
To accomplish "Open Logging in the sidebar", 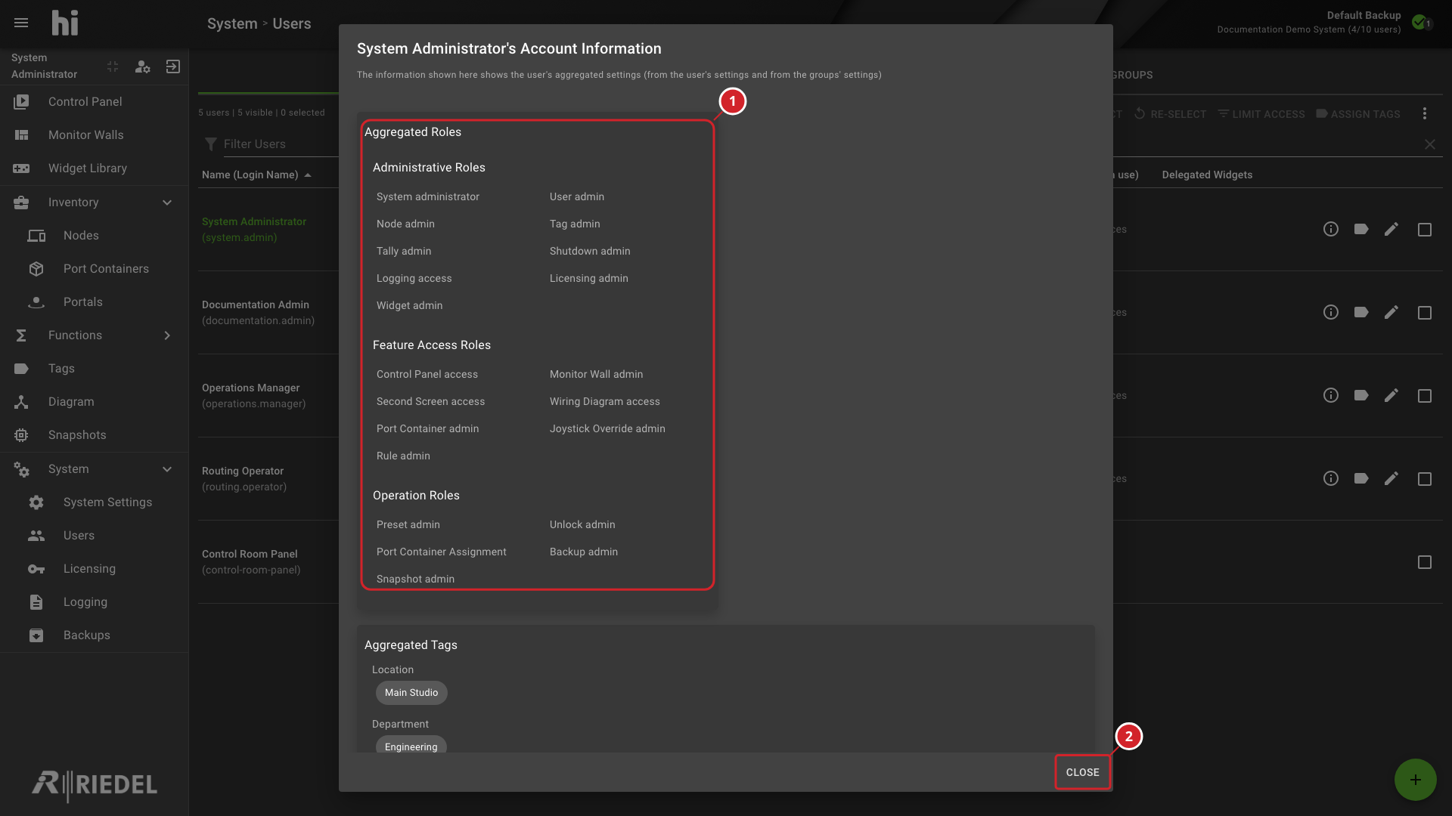I will coord(94,601).
